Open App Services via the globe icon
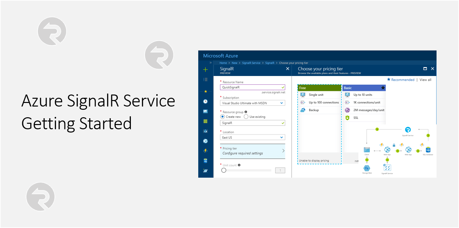The height and width of the screenshot is (228, 459). pos(205,141)
